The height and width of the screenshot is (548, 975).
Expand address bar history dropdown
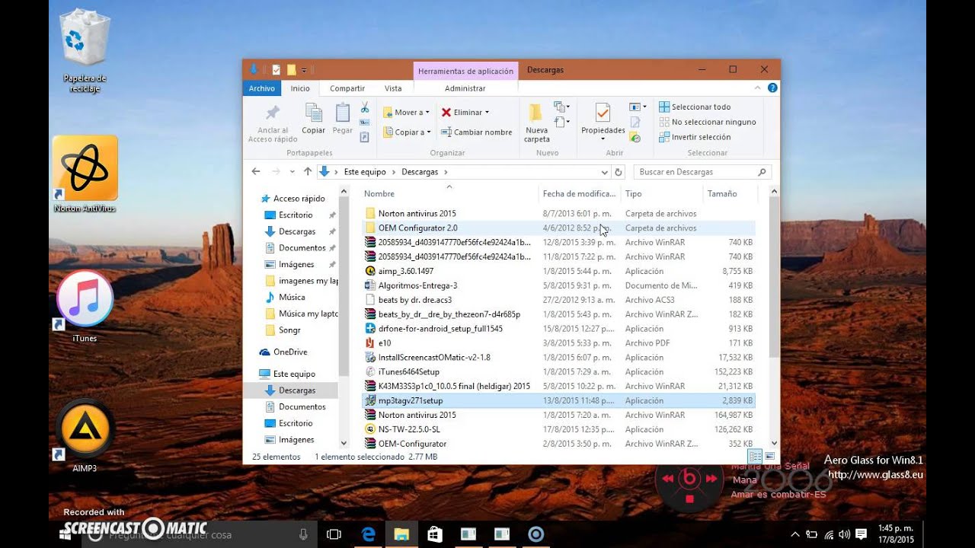605,172
